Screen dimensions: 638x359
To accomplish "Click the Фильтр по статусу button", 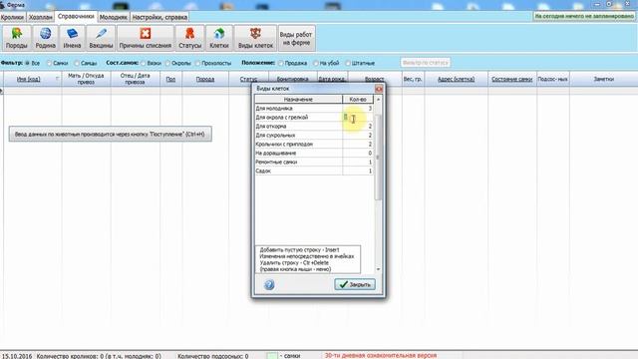I will tap(426, 63).
